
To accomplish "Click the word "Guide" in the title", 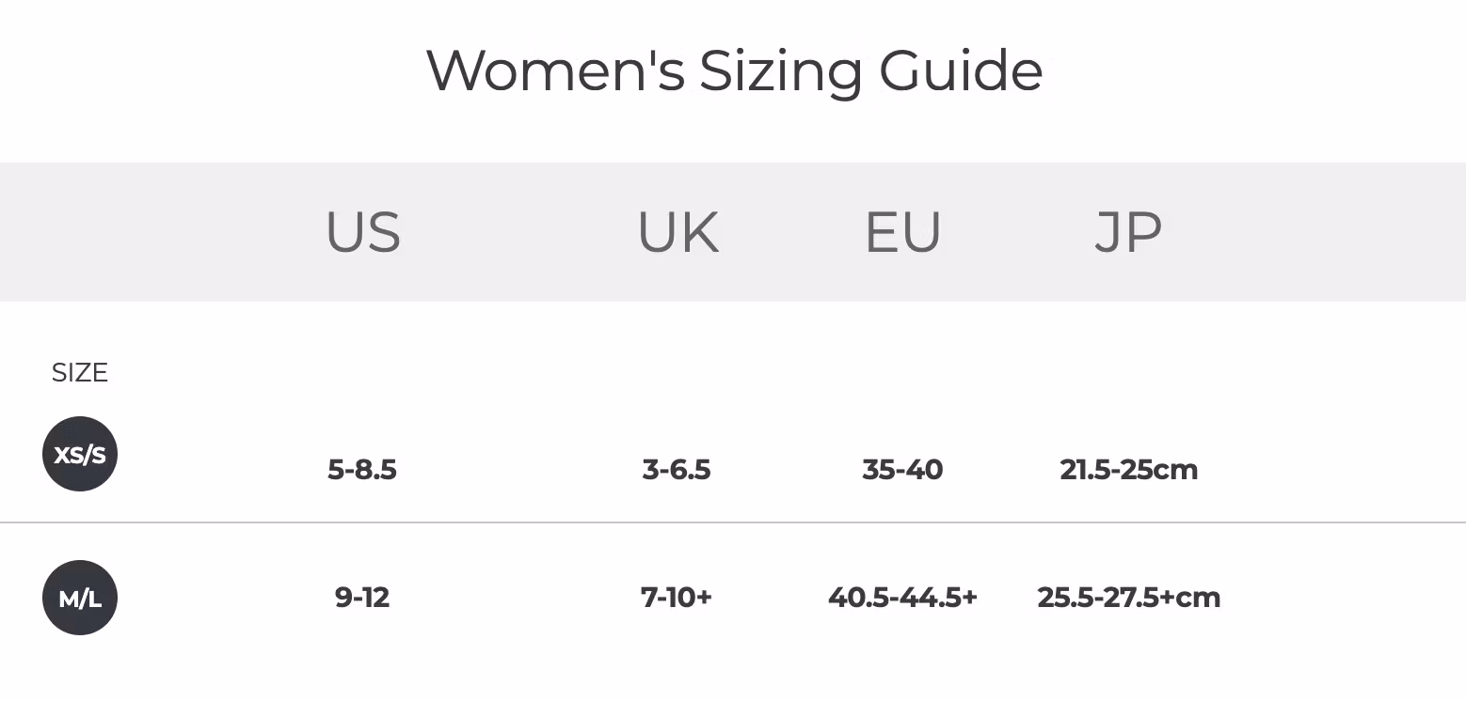I will (961, 71).
